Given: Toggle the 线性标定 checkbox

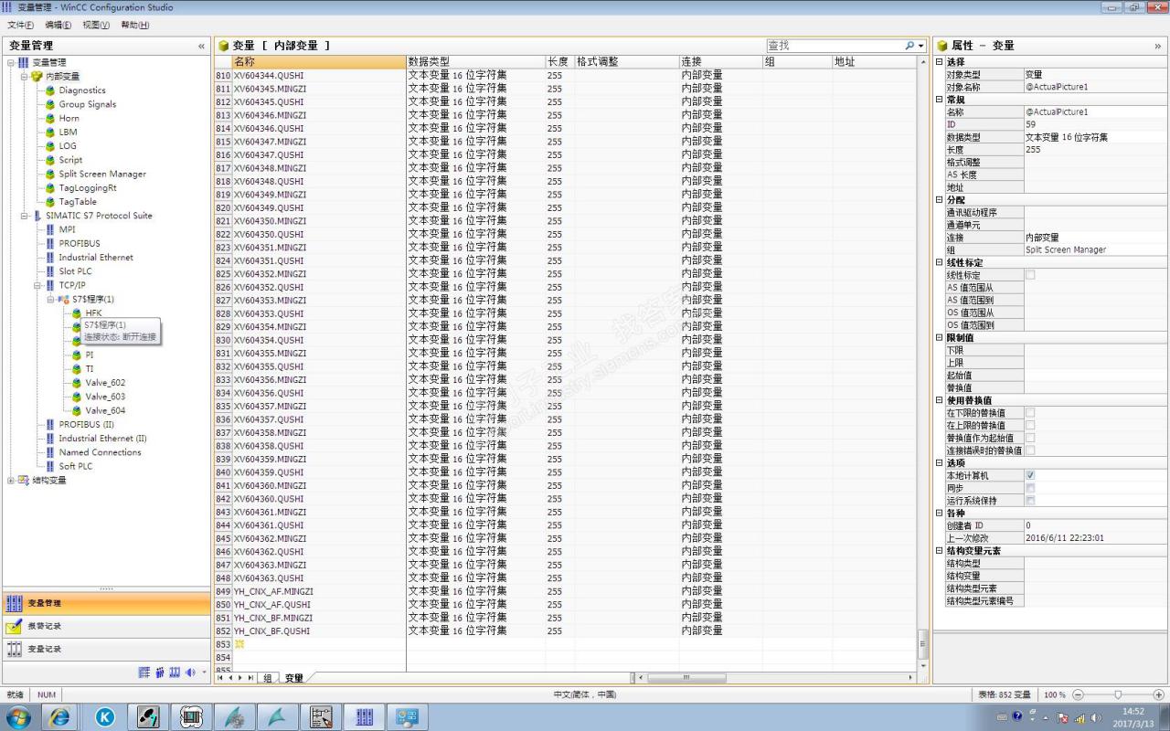Looking at the screenshot, I should [1030, 274].
